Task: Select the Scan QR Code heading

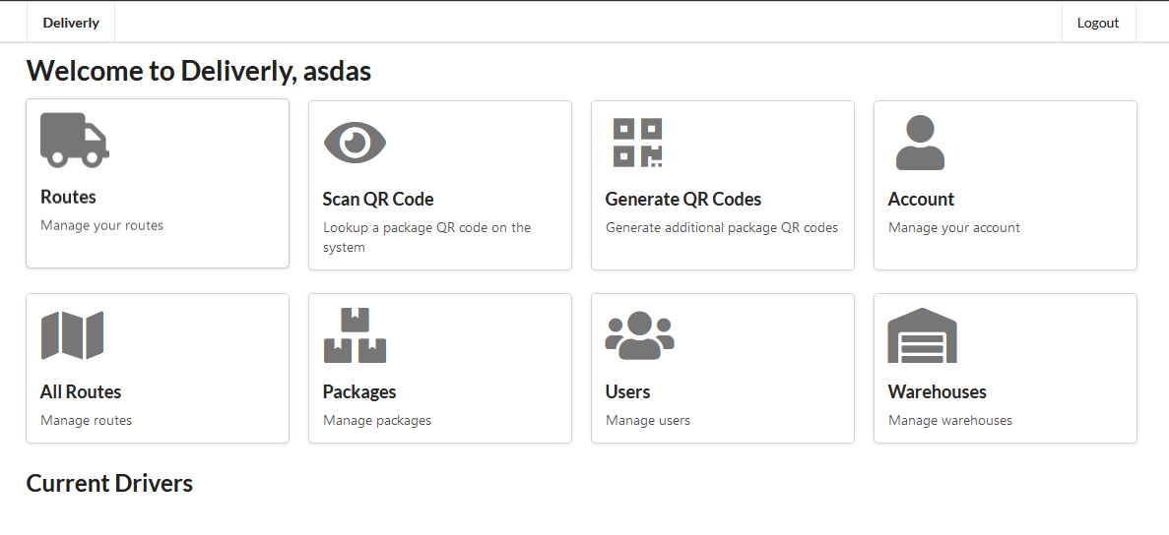Action: pos(378,199)
